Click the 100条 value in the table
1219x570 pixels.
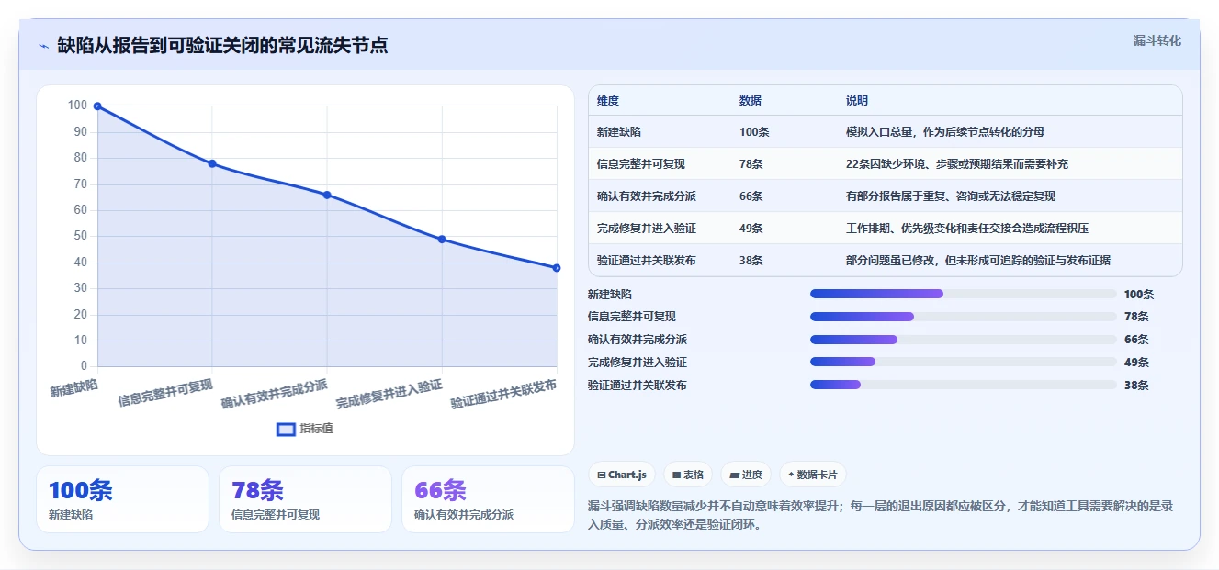(x=754, y=132)
